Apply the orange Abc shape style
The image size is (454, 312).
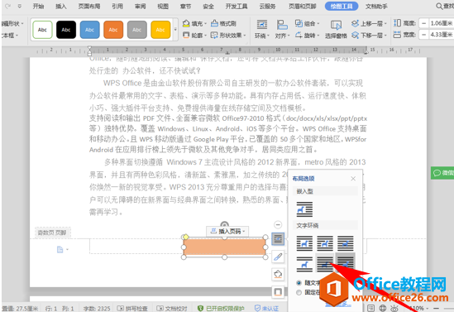113,30
